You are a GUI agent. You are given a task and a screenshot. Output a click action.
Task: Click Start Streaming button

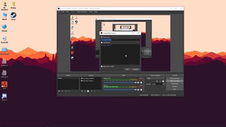(x=174, y=78)
